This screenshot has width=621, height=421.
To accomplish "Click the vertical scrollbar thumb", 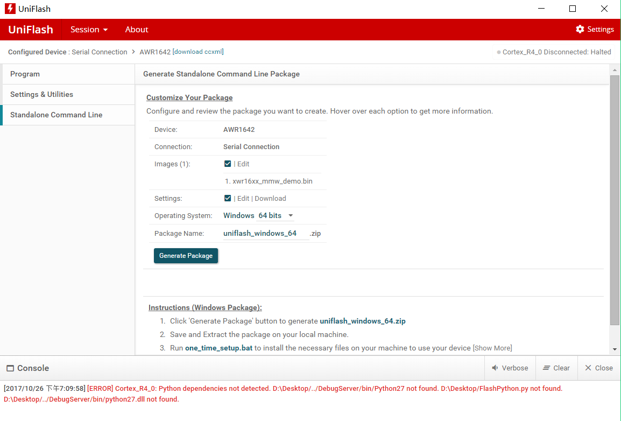I will 614,200.
